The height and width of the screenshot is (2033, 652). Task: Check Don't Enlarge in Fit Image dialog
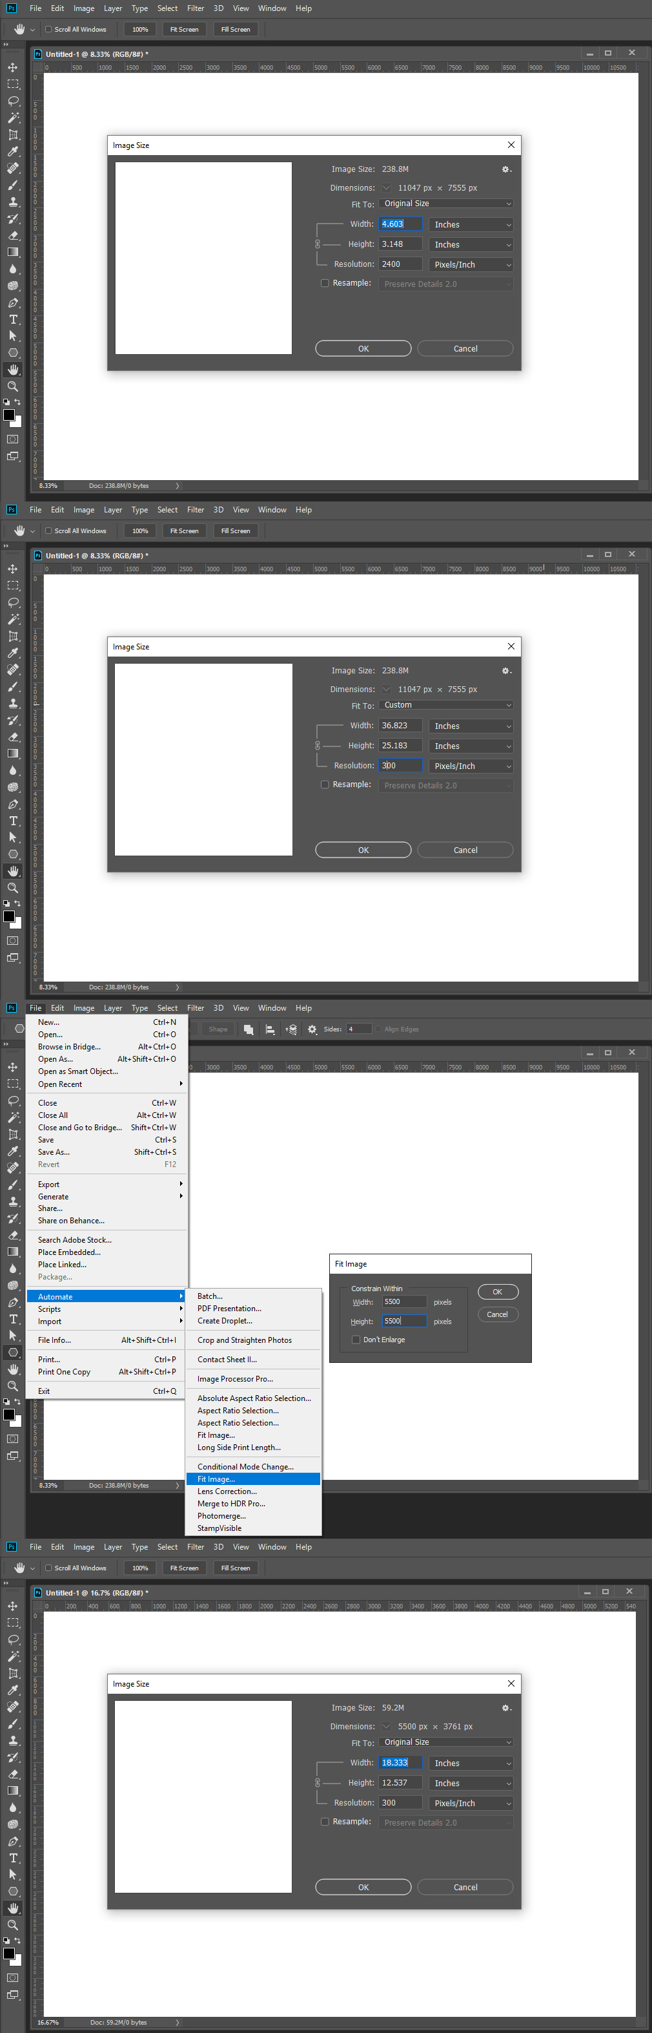click(356, 1340)
